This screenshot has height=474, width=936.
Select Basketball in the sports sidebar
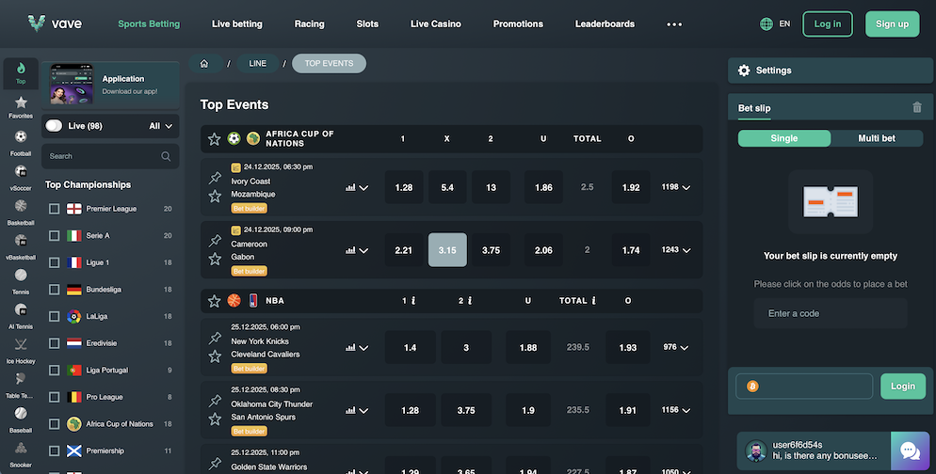click(21, 212)
